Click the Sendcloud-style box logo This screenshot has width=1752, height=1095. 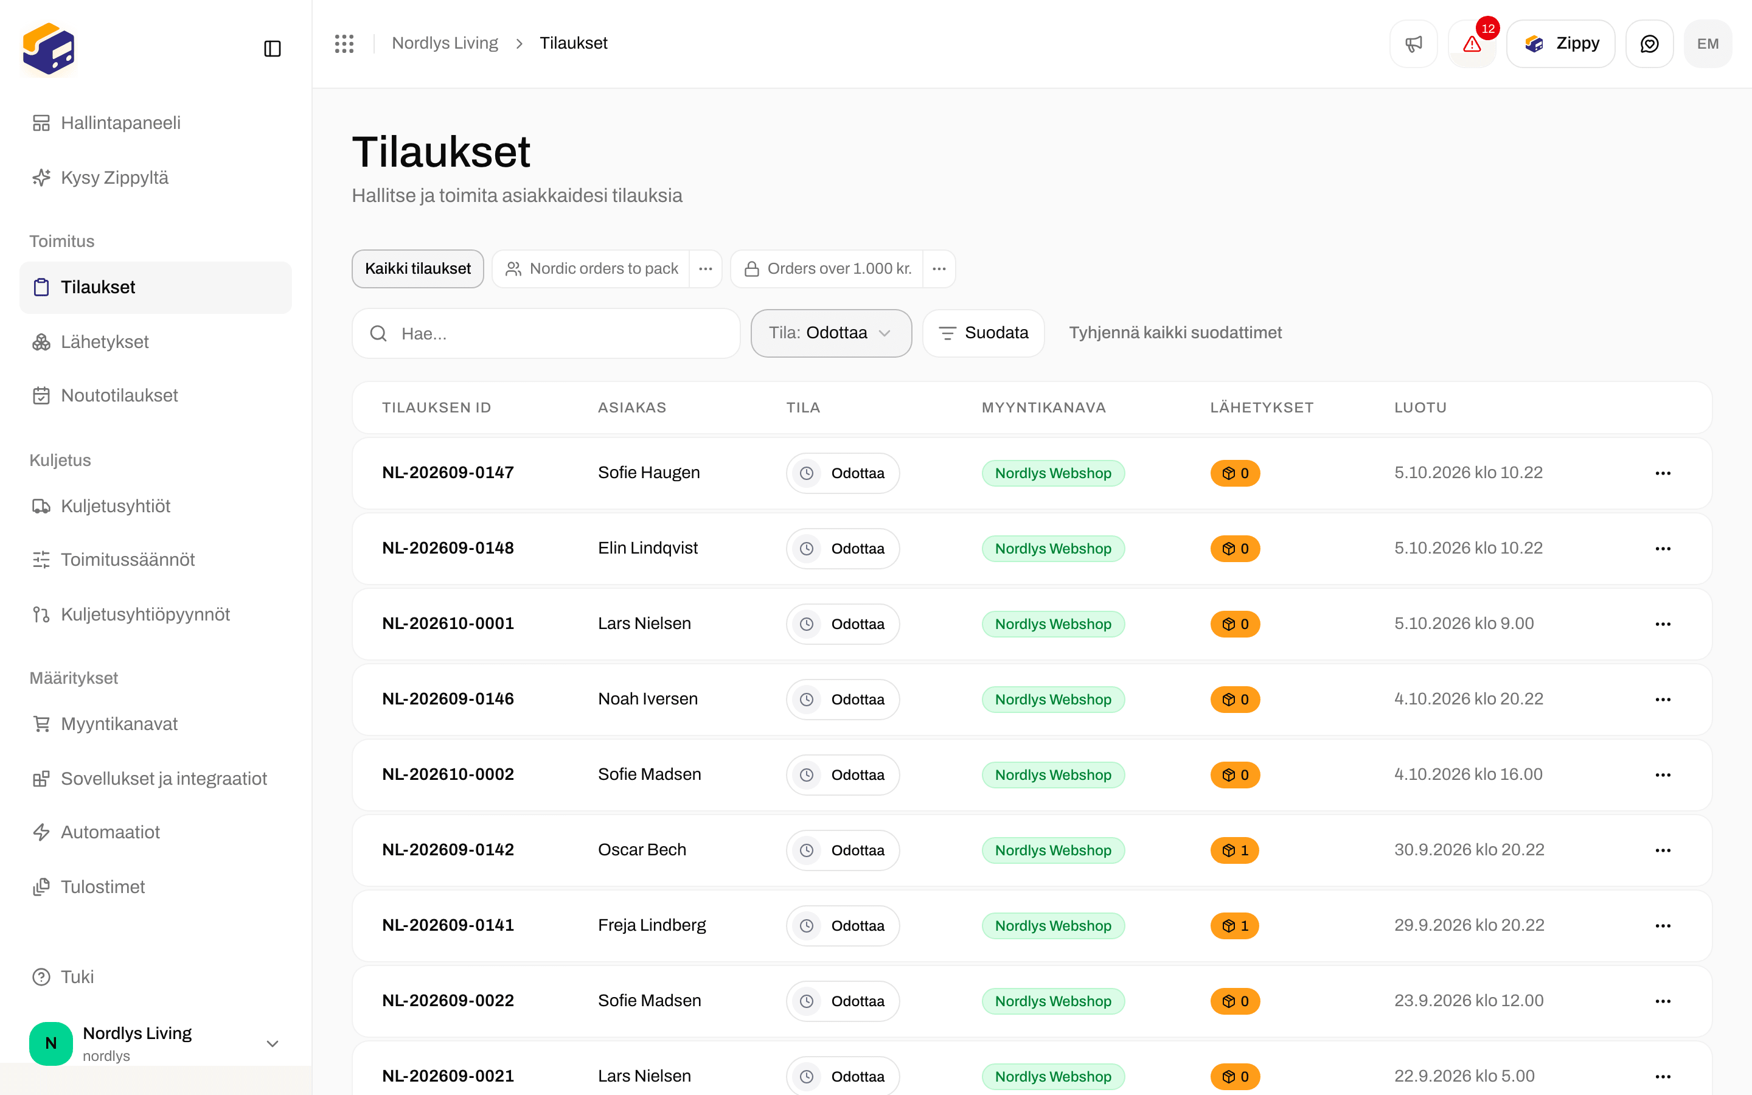(x=49, y=49)
